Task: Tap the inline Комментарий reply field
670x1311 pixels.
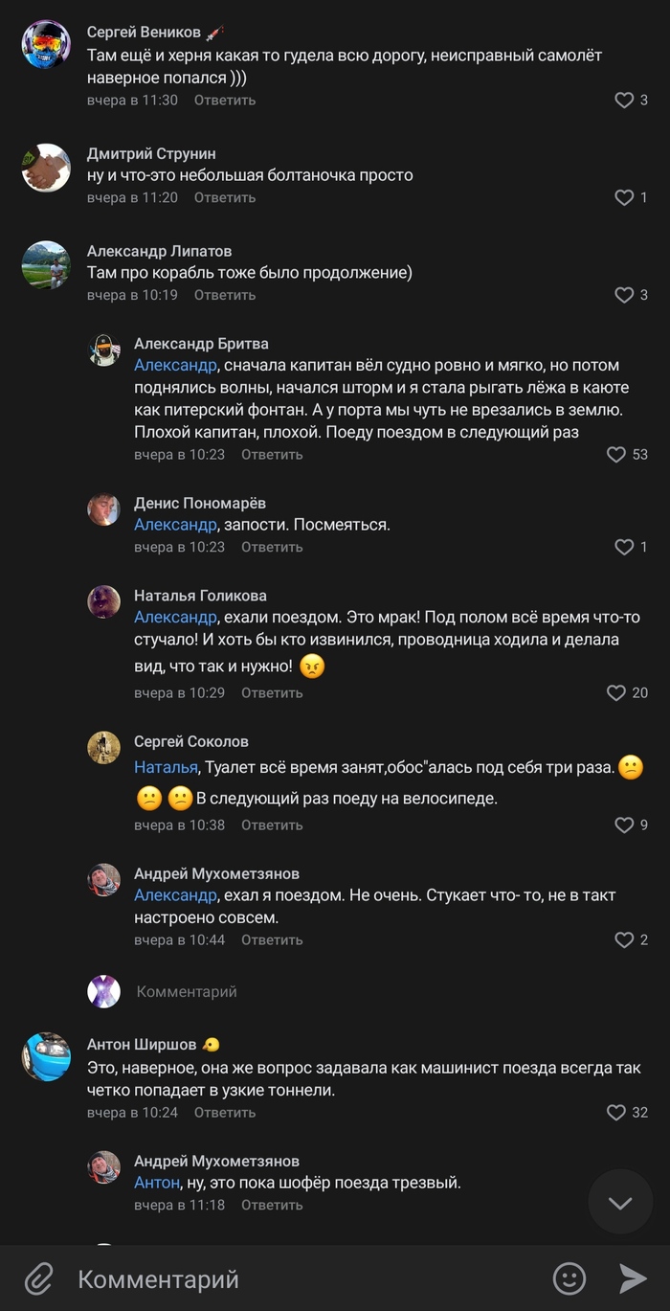Action: click(x=187, y=992)
